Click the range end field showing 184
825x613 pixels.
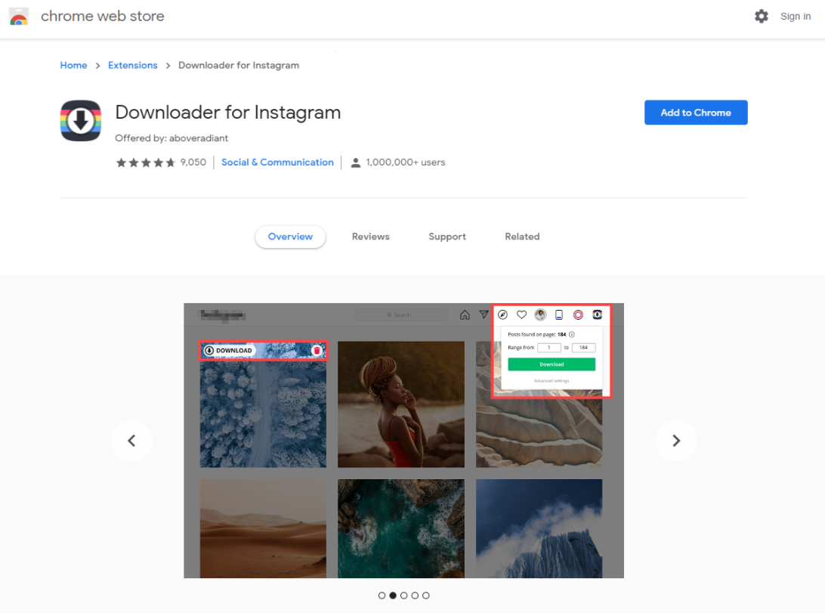coord(583,347)
